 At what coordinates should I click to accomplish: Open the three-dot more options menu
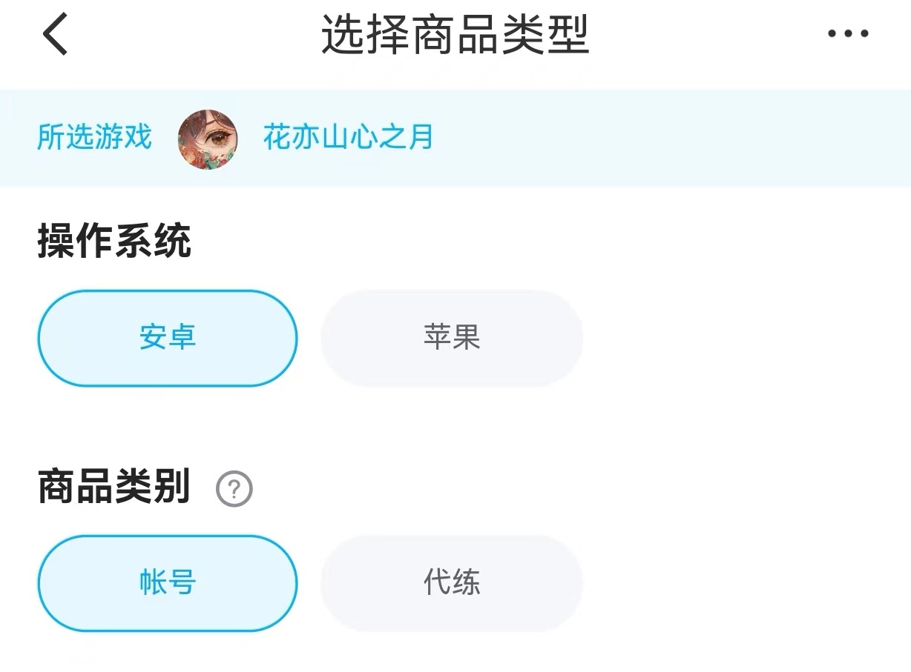click(848, 34)
